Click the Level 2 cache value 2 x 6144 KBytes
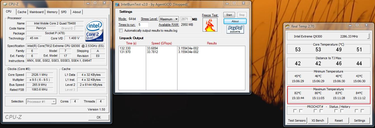 pos(91,85)
